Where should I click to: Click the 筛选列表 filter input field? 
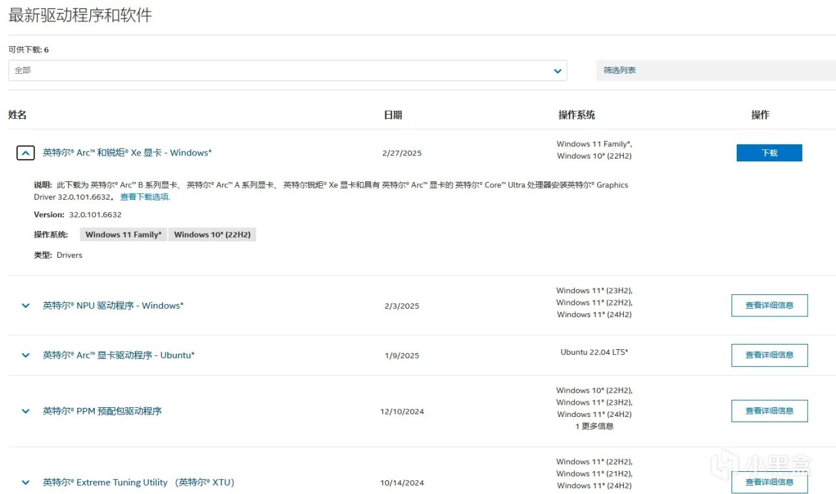click(x=716, y=70)
